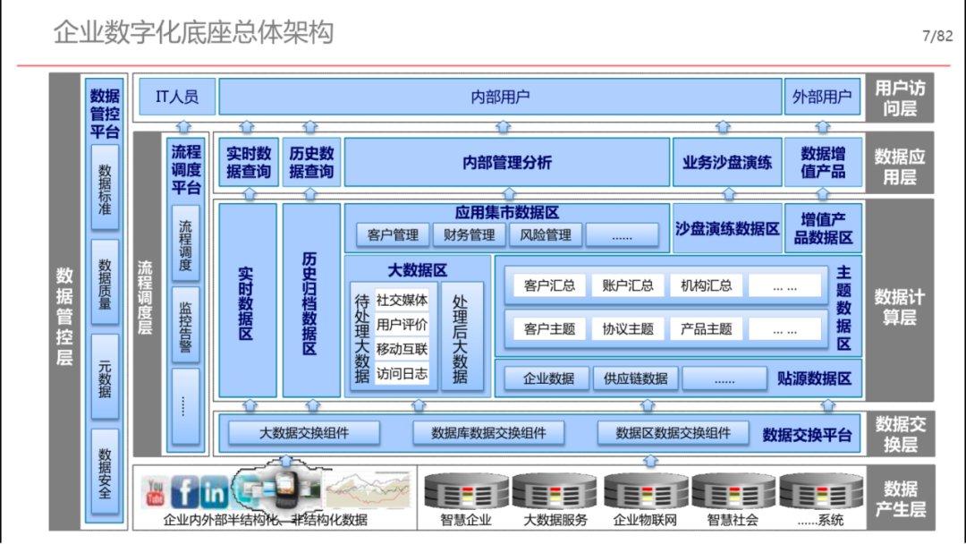Click the 机构汇总 box
Image resolution: width=966 pixels, height=544 pixels.
[x=706, y=285]
